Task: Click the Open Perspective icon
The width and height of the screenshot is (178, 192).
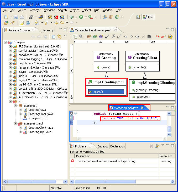Action: (138, 17)
